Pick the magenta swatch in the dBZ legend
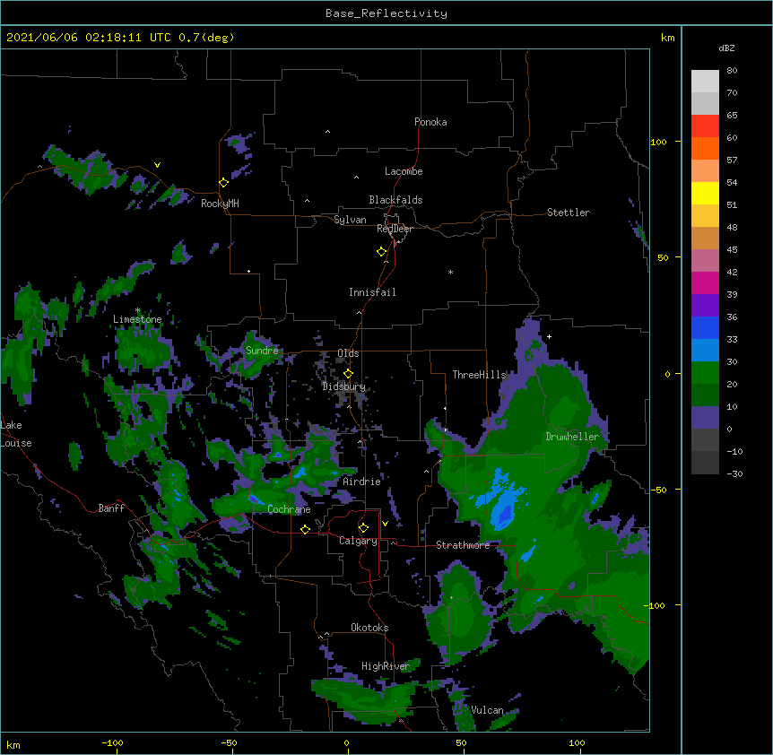 pyautogui.click(x=705, y=282)
